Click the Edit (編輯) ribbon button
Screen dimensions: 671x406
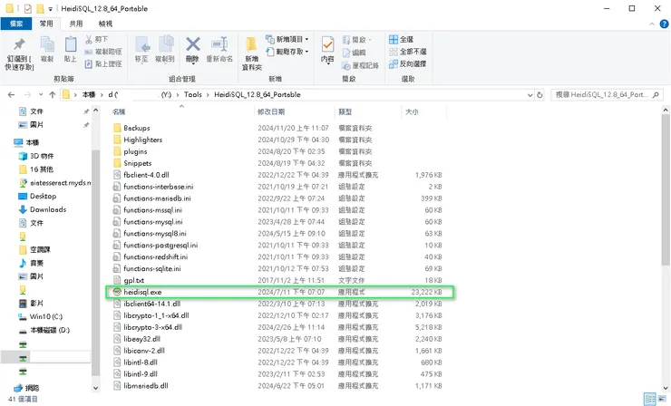(x=354, y=53)
